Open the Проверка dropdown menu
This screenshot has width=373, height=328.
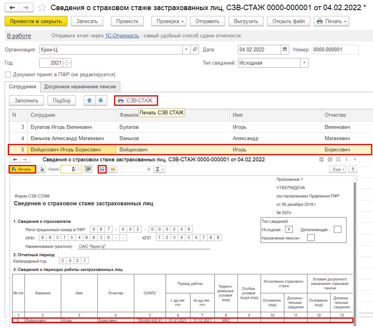(x=169, y=21)
